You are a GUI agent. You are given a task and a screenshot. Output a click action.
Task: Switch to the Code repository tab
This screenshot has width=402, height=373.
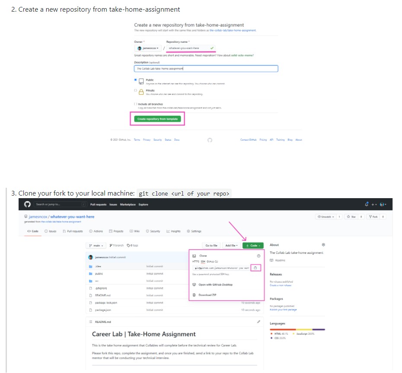33,231
